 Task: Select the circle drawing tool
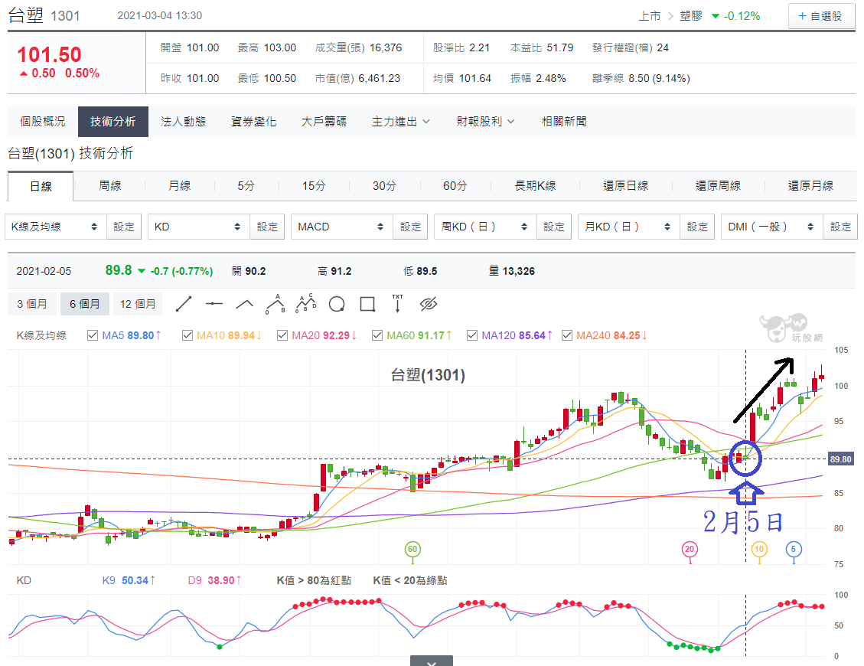click(x=337, y=304)
